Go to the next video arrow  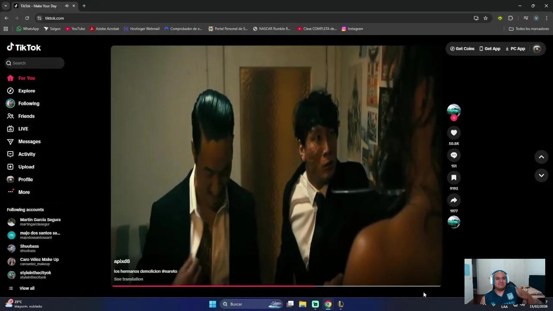(x=541, y=175)
